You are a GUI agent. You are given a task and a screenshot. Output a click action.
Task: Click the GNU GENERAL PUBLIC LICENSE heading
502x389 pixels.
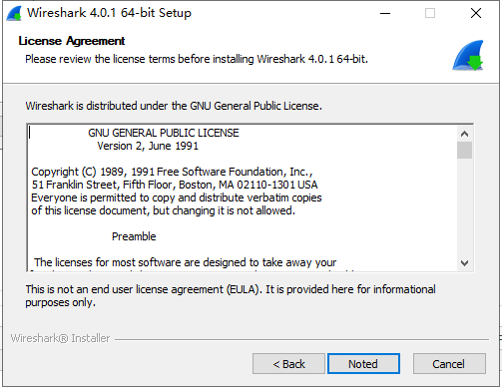tap(164, 133)
